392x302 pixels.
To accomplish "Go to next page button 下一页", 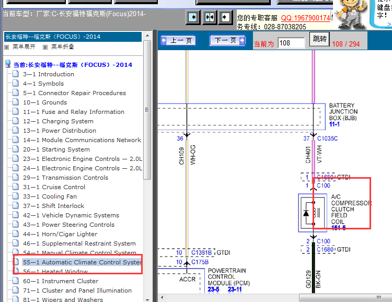I will (227, 40).
